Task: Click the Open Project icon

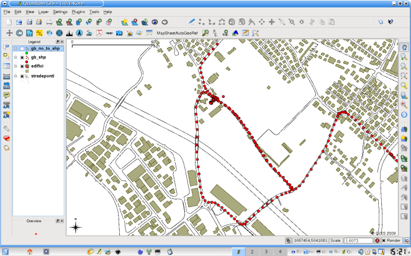Action: [19, 22]
